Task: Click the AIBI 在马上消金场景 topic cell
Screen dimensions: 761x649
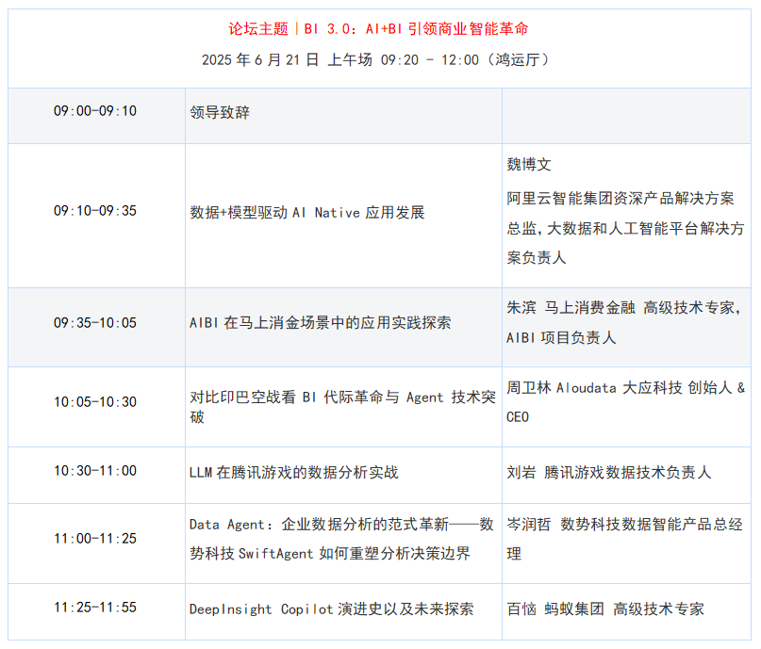Action: (x=321, y=322)
